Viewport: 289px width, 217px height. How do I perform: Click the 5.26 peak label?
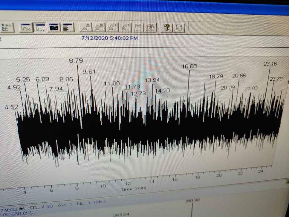coord(23,79)
